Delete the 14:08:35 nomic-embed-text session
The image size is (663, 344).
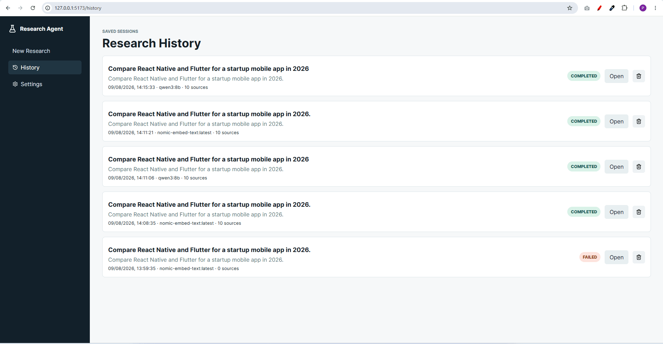tap(638, 212)
